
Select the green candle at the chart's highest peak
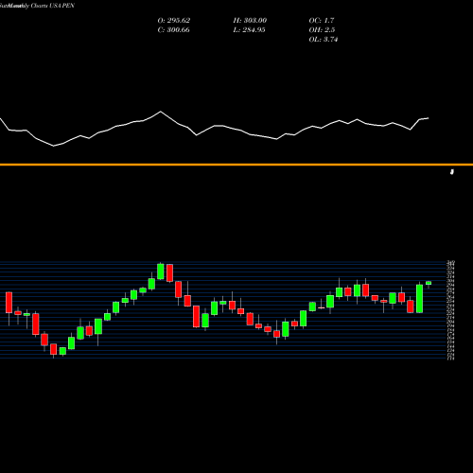coord(161,272)
